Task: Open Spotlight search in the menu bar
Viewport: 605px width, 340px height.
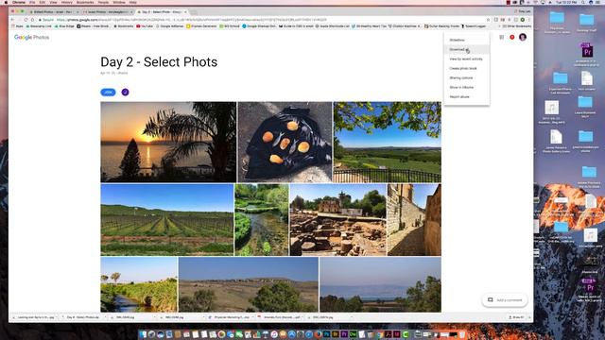Action: pyautogui.click(x=583, y=2)
